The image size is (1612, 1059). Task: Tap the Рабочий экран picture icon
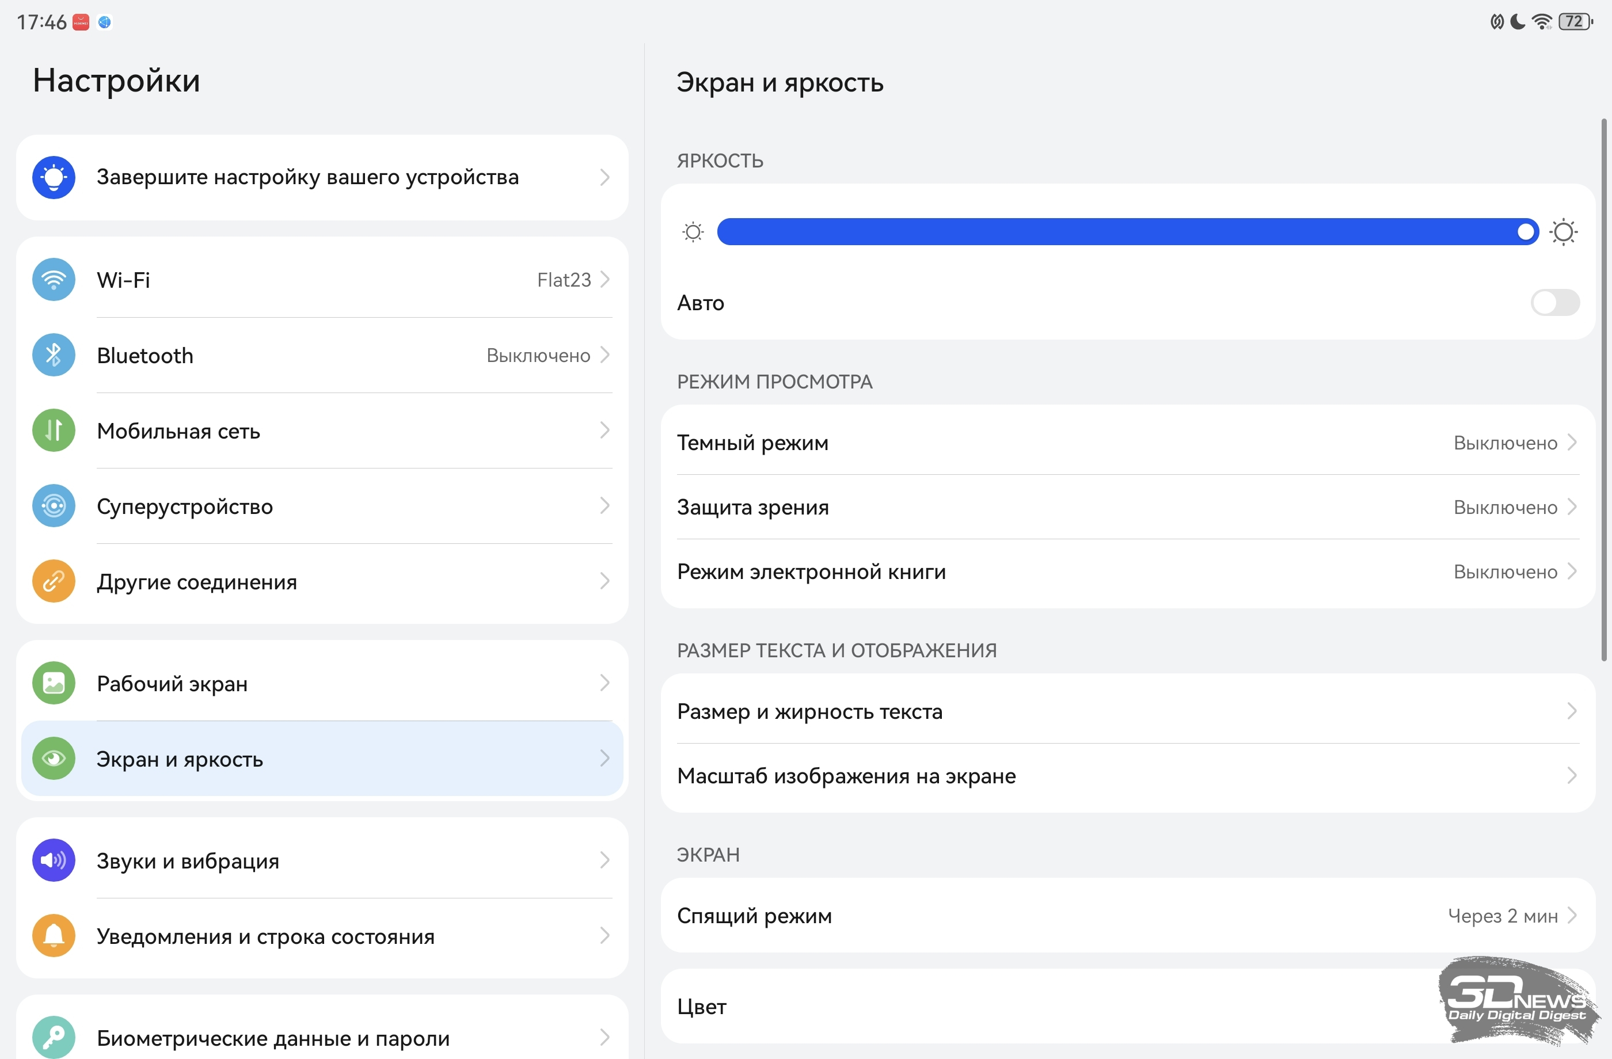point(54,683)
